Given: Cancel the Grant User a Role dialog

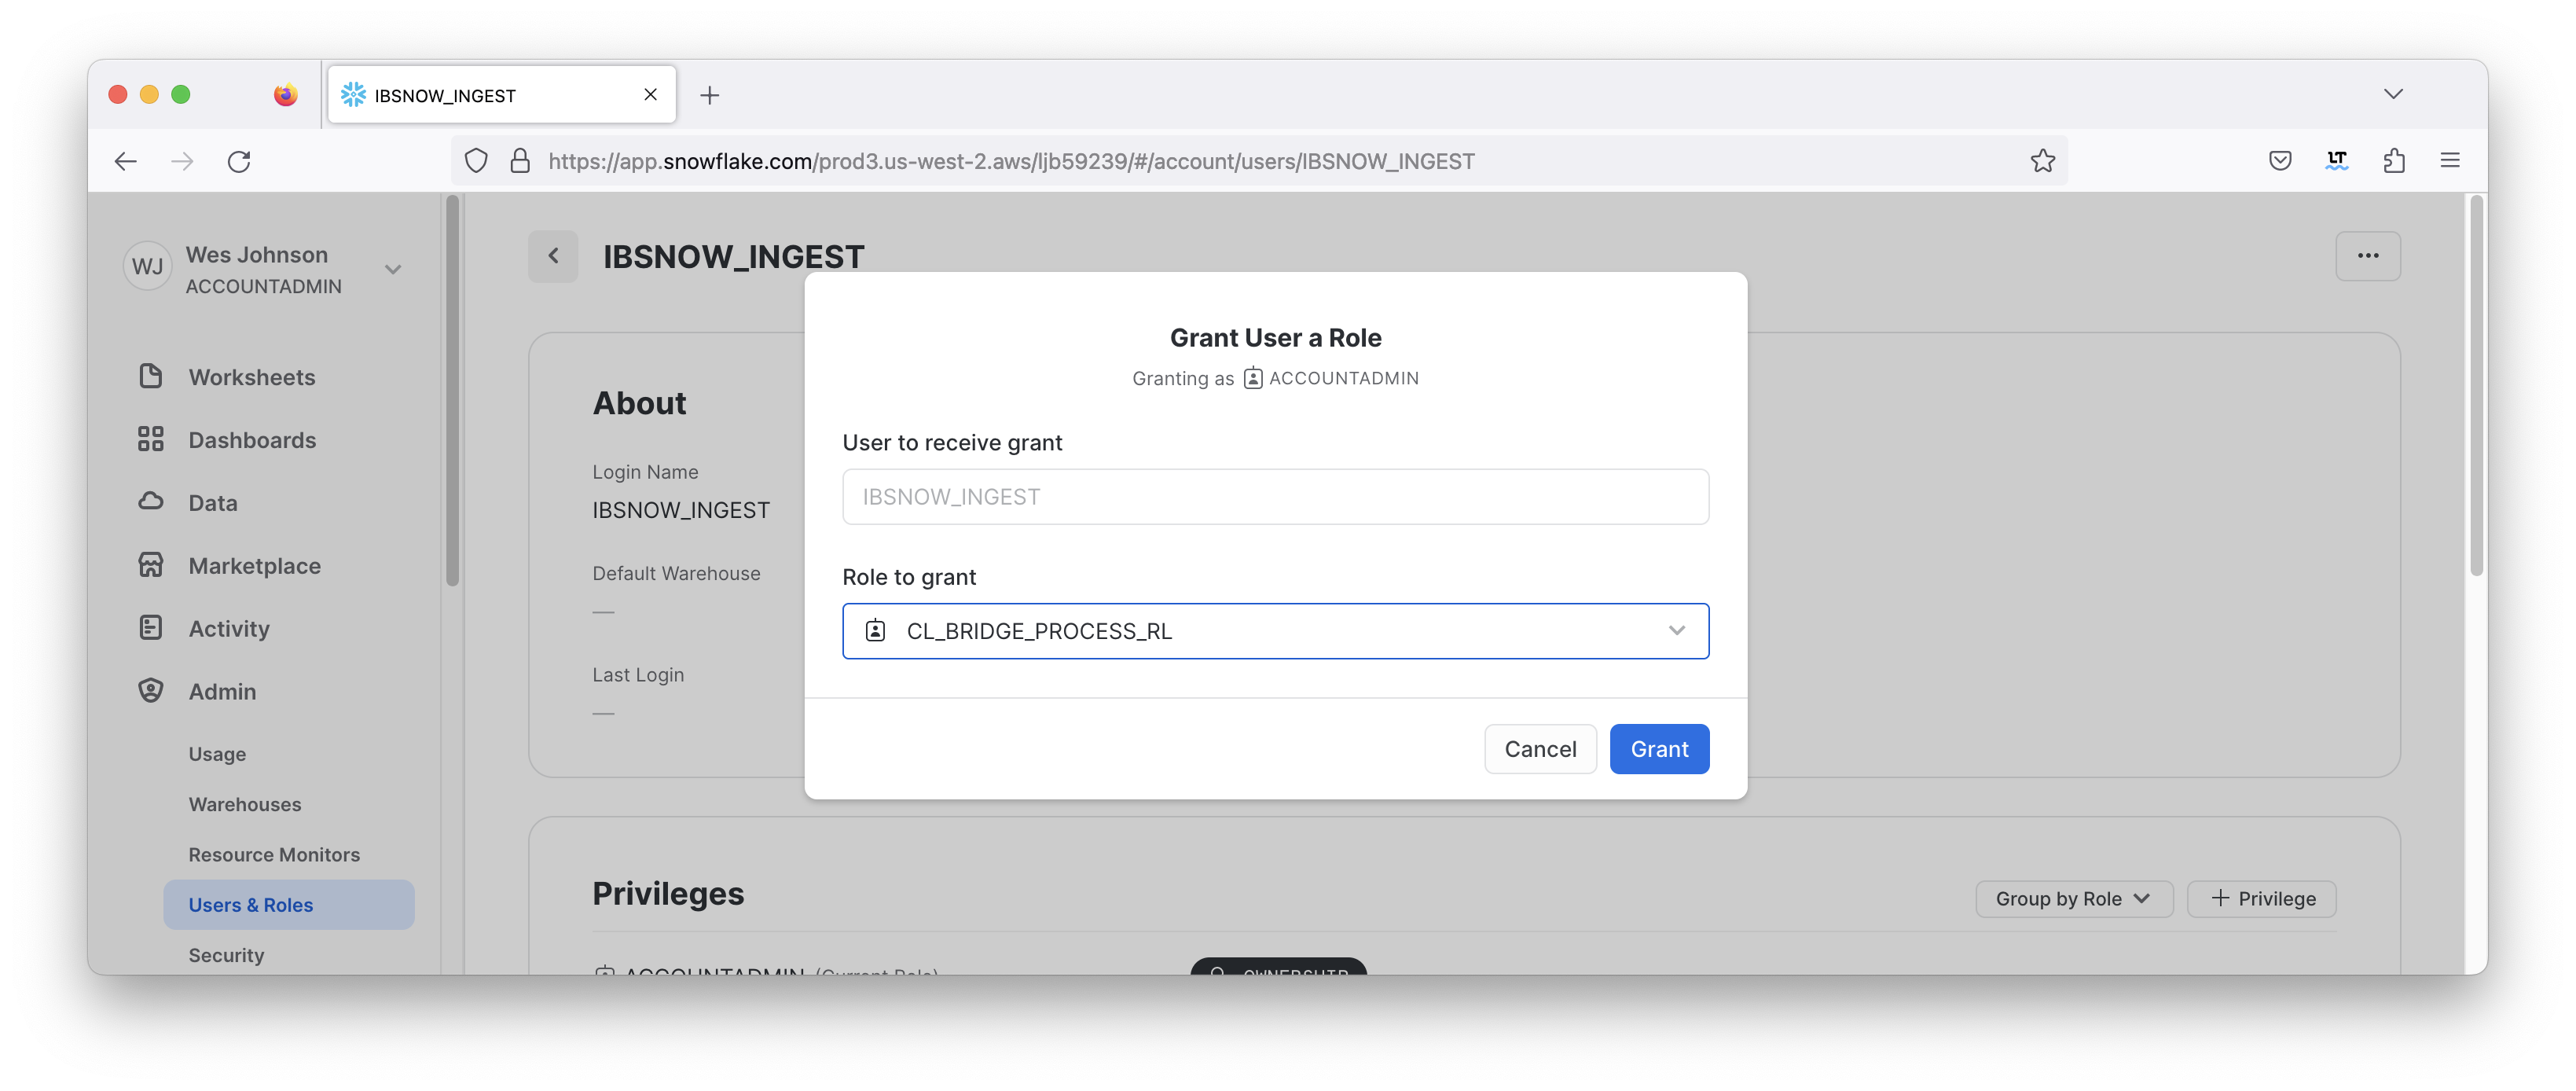Looking at the screenshot, I should (1540, 749).
